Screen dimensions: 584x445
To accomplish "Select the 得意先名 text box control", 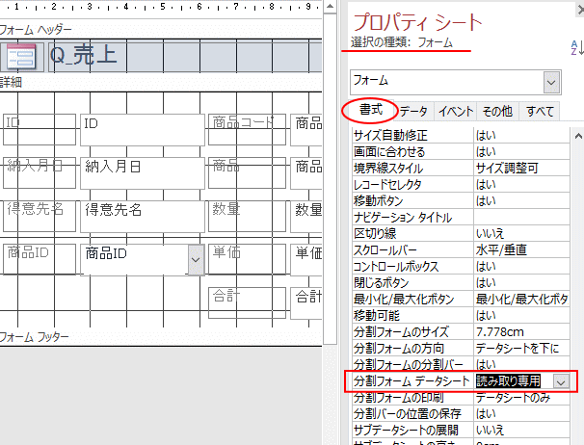I will pos(143,216).
